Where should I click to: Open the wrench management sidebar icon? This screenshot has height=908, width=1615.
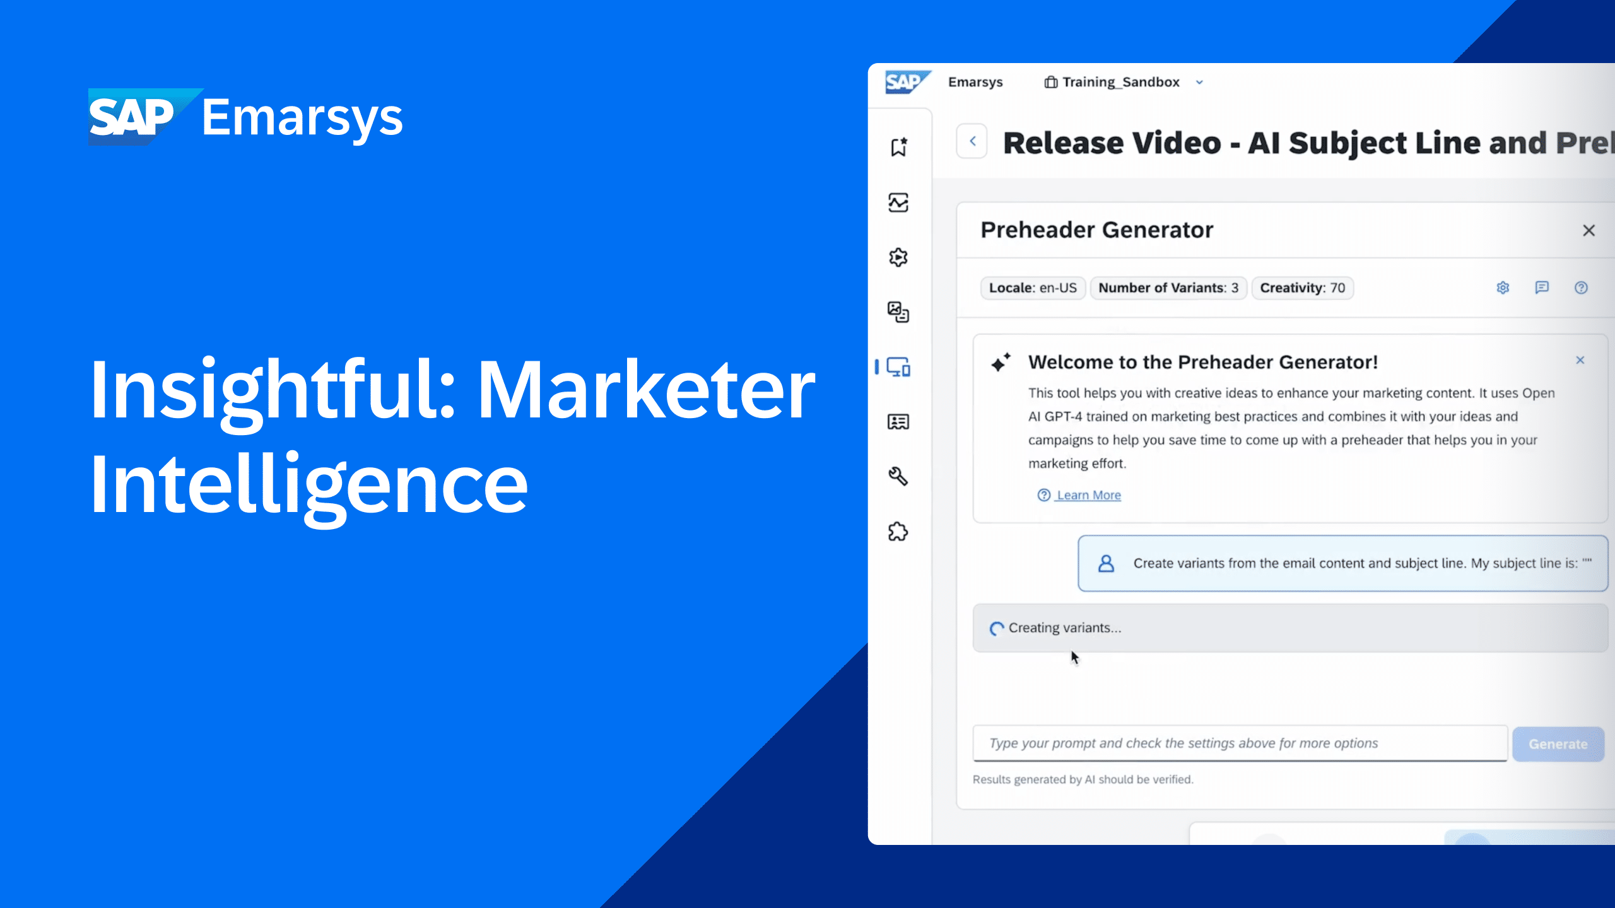(898, 477)
